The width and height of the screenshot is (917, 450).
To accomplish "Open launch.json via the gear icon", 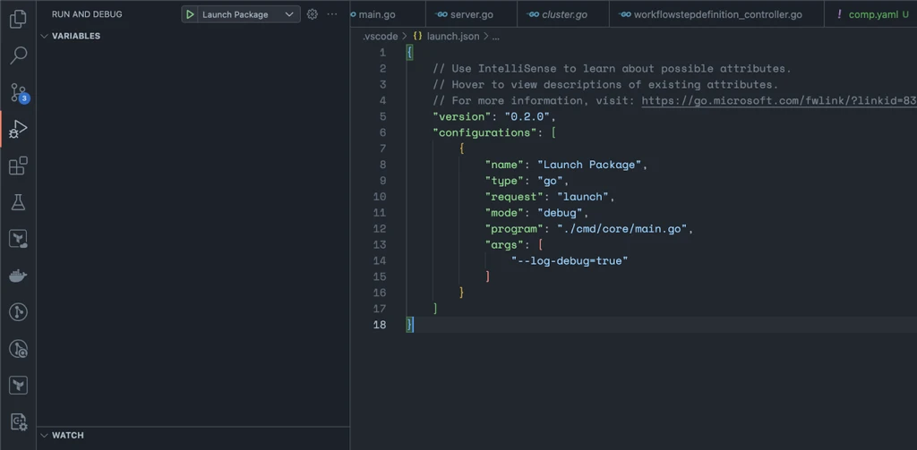I will pos(313,14).
